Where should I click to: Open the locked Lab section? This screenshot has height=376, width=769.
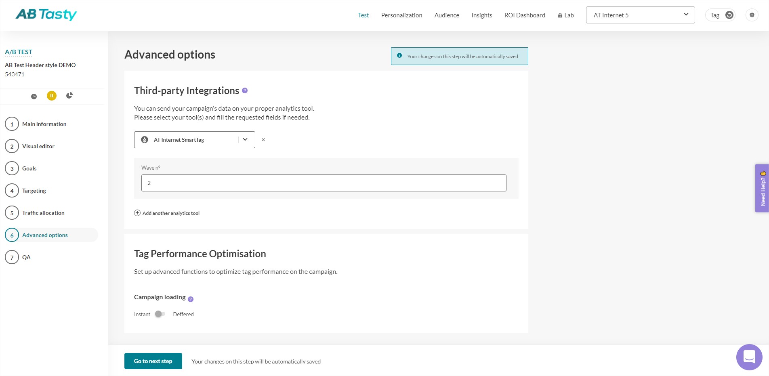566,15
